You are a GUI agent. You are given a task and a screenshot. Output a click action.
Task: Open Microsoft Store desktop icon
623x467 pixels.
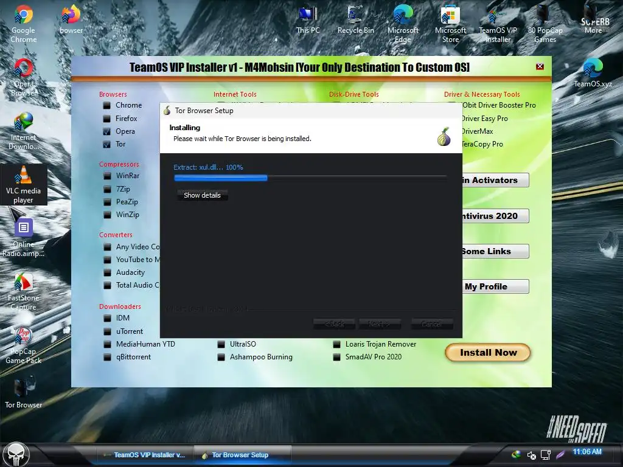click(451, 24)
